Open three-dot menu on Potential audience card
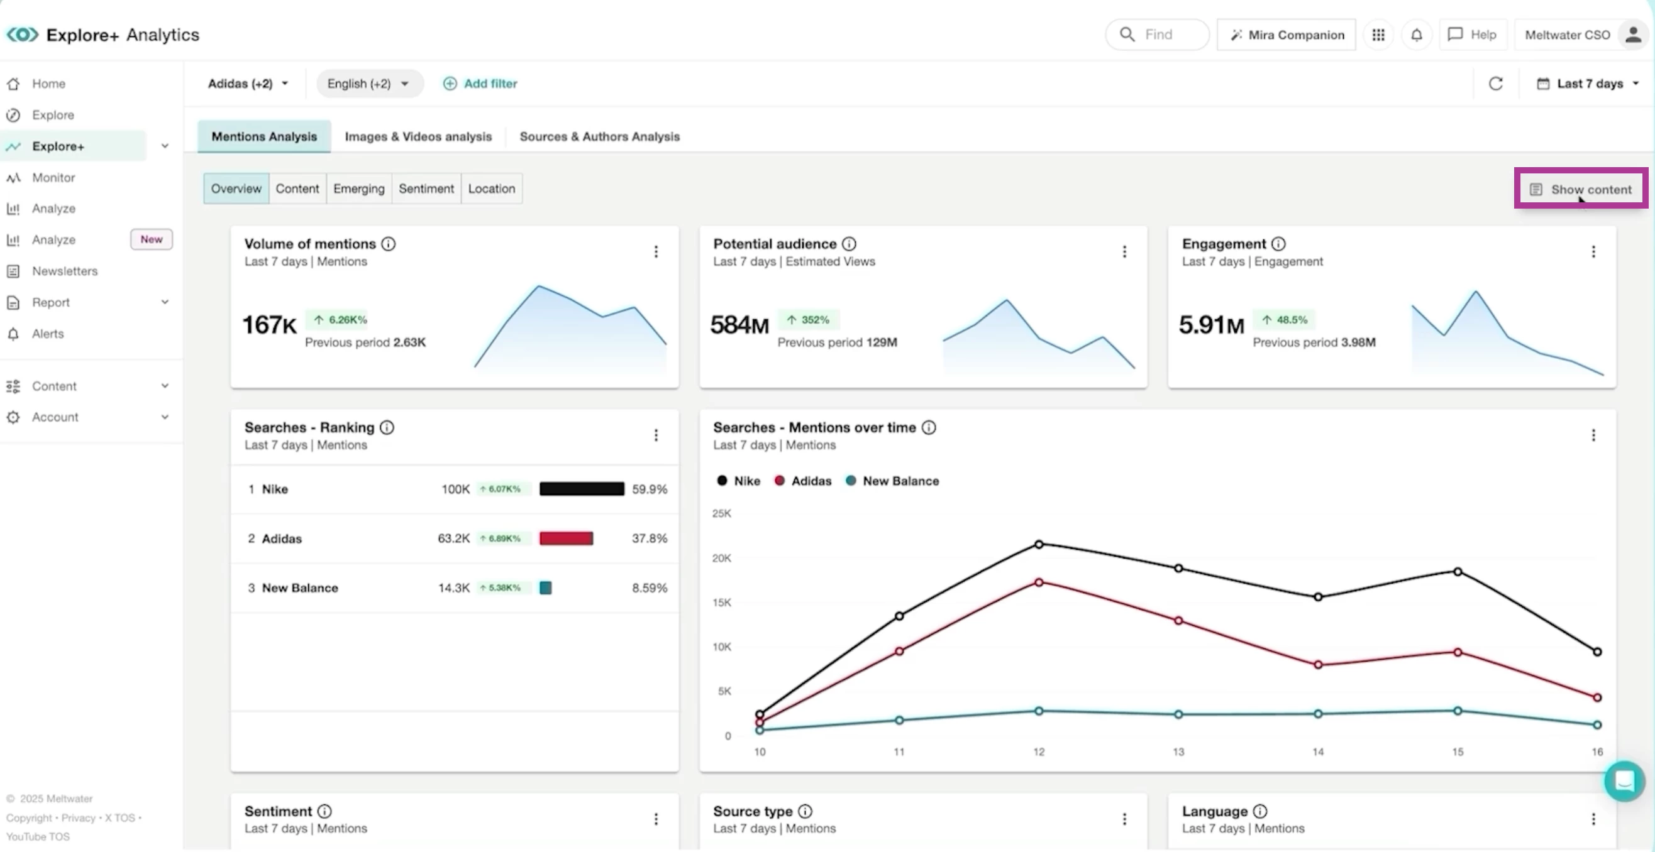This screenshot has width=1655, height=852. coord(1124,252)
